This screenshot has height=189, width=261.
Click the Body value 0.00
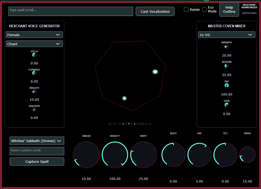(x=173, y=181)
